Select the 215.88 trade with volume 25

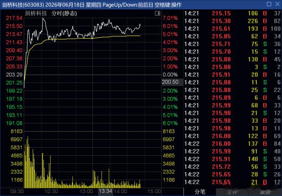[232, 90]
